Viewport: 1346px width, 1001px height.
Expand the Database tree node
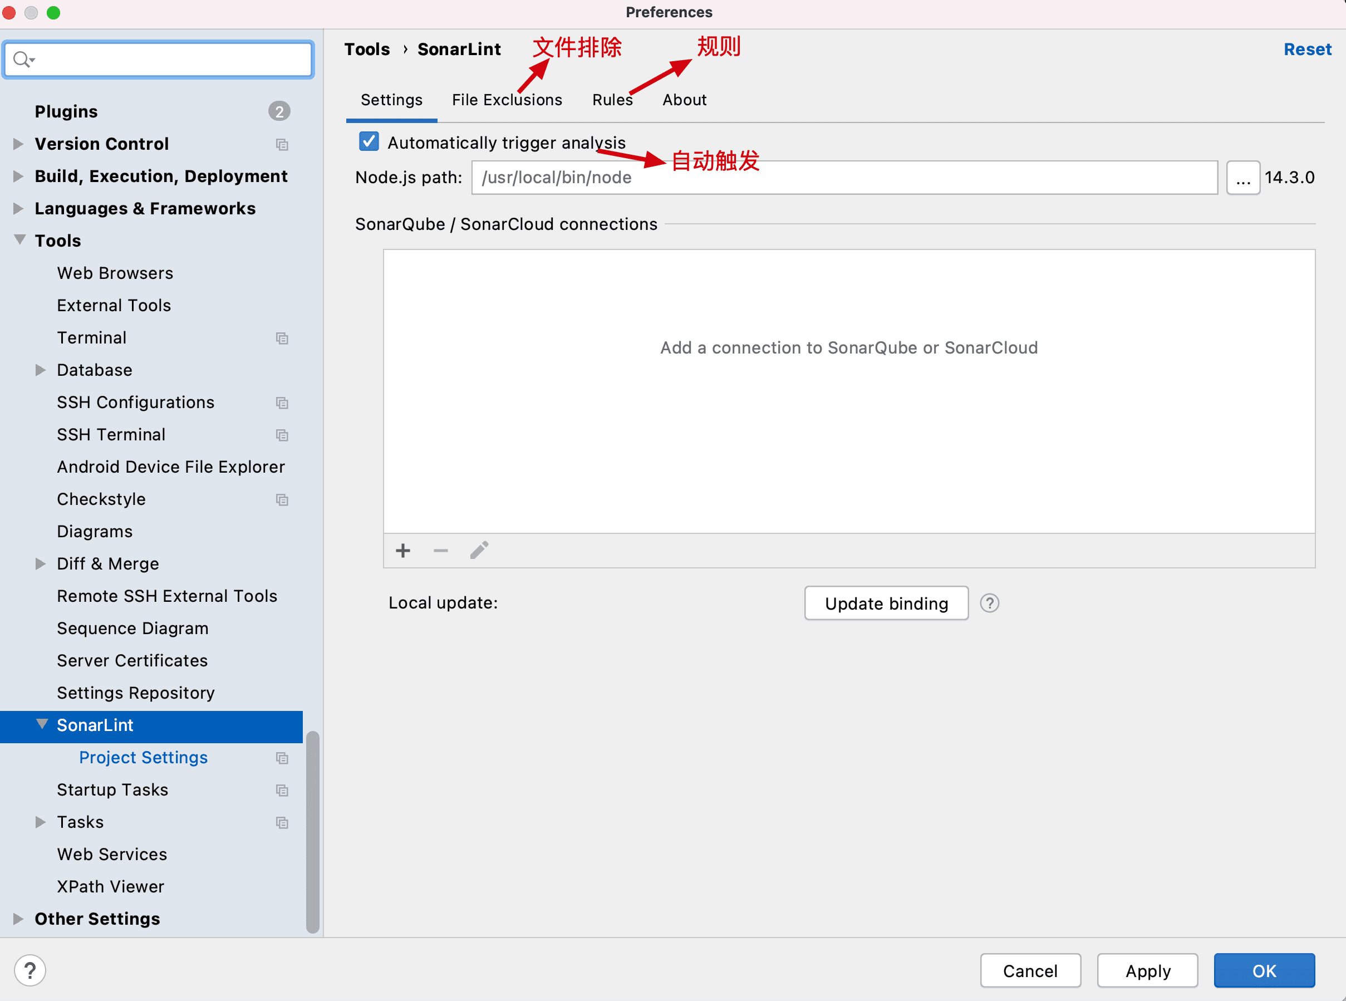[x=41, y=370]
